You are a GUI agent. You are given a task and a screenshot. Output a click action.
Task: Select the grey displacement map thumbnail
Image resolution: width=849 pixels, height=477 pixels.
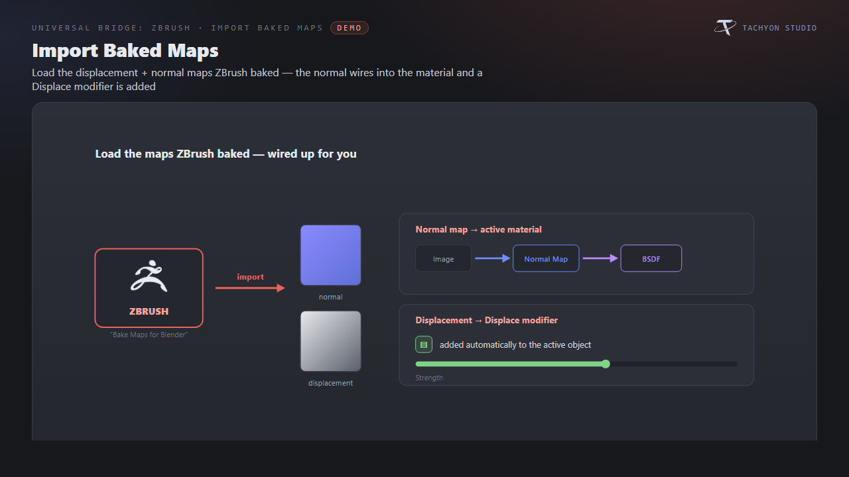tap(330, 341)
